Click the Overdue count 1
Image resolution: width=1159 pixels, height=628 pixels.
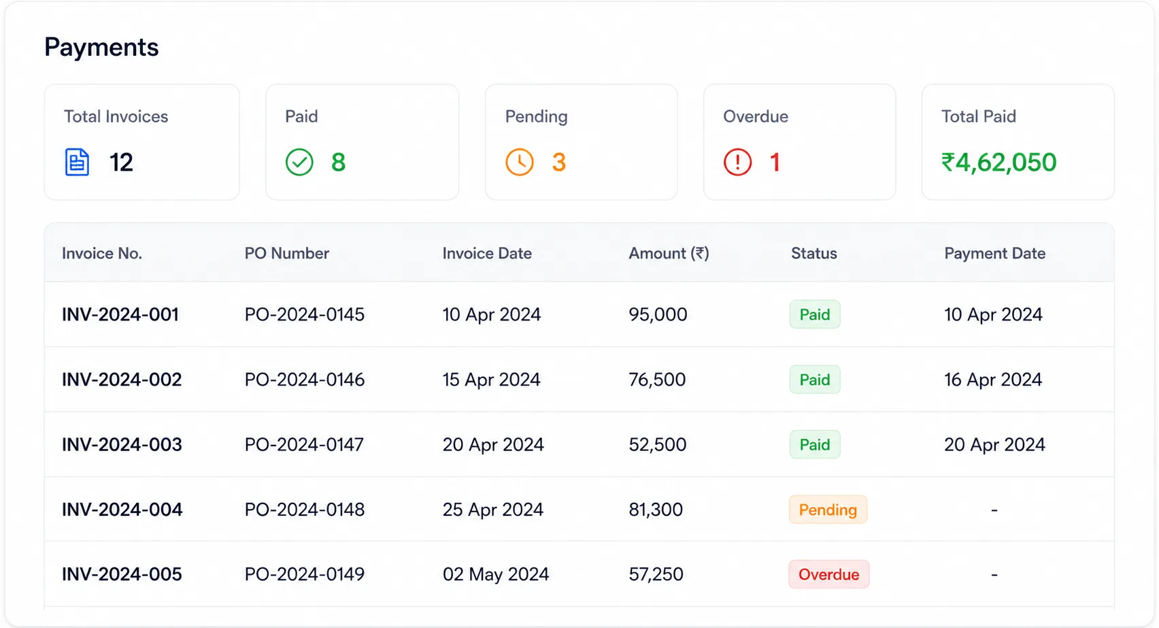tap(775, 162)
